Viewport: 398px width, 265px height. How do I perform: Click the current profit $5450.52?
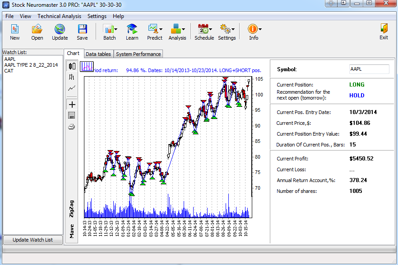pos(361,159)
